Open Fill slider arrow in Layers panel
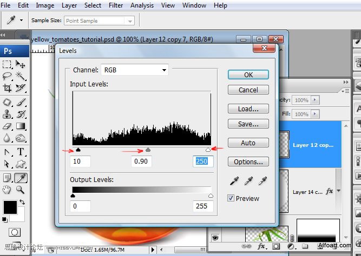The width and height of the screenshot is (361, 256). coord(315,114)
